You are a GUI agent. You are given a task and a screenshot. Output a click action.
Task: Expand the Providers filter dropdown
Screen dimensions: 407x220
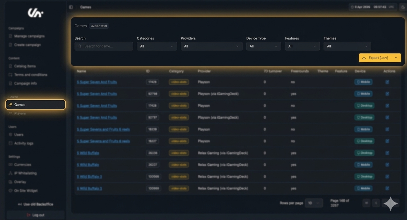[x=211, y=46]
